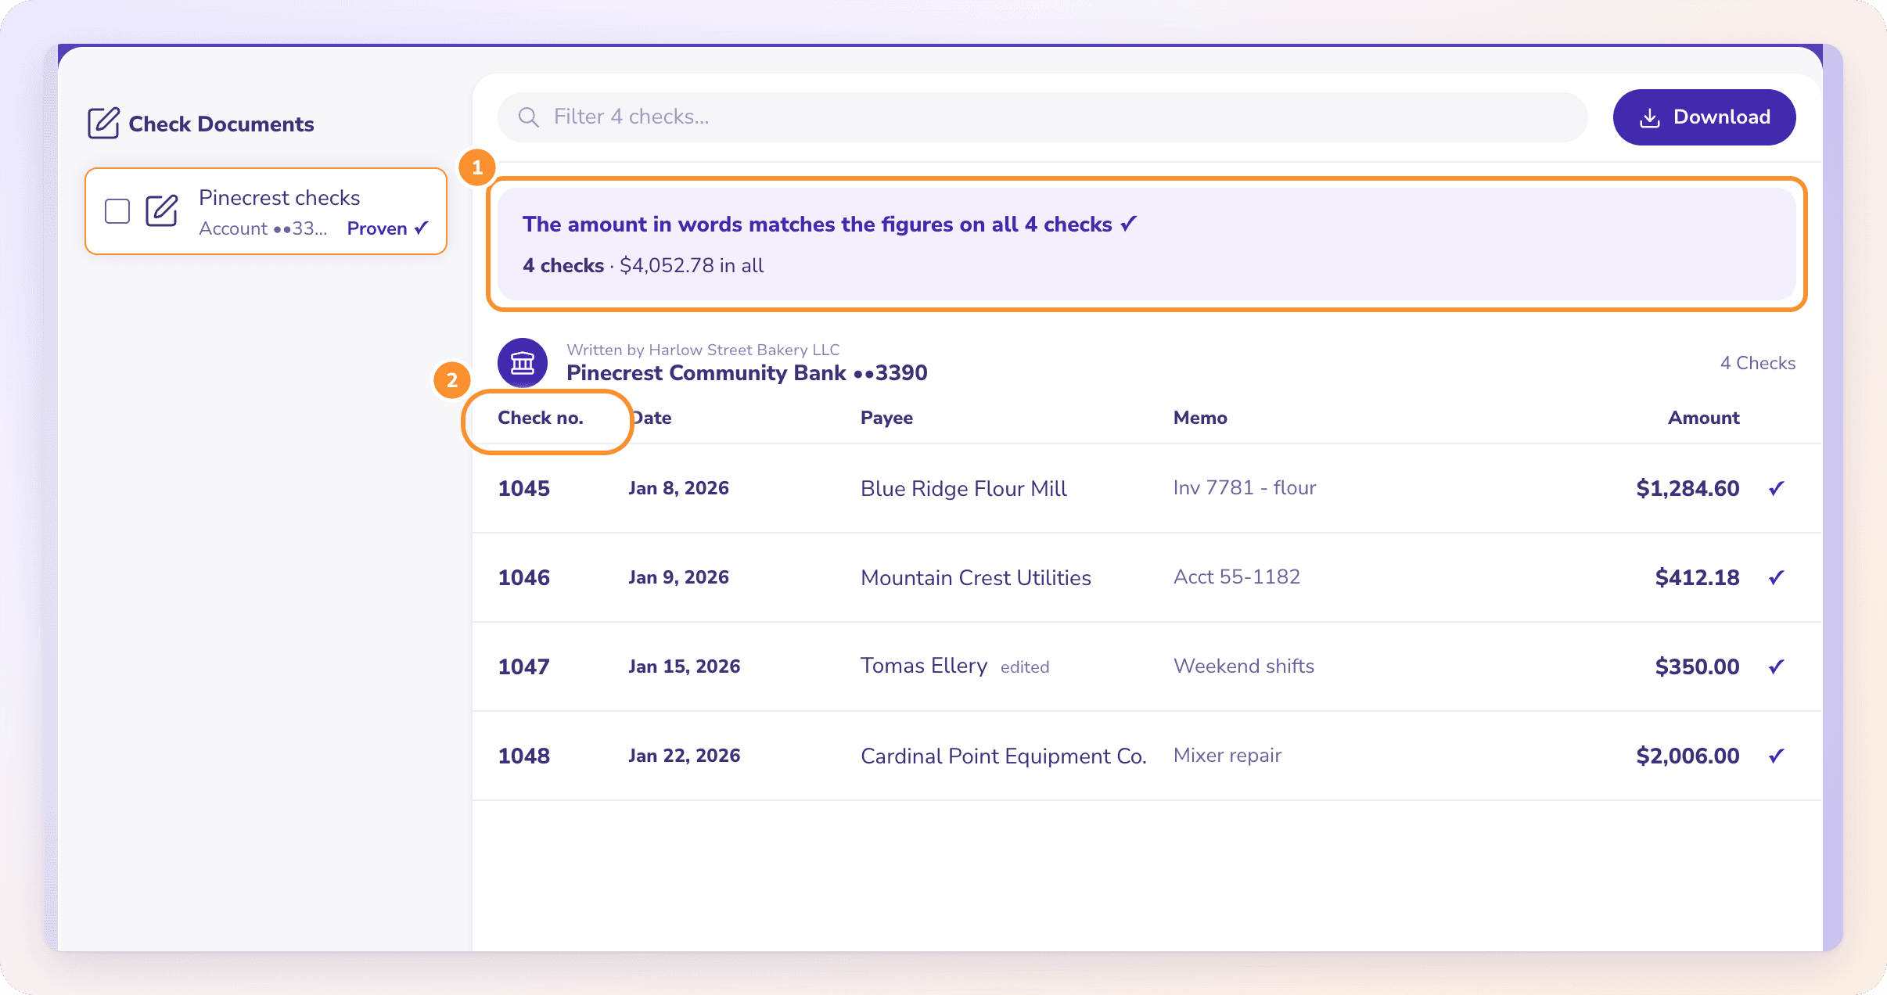Click the 4 Checks count label
Screen dimensions: 1887x995
(1757, 363)
